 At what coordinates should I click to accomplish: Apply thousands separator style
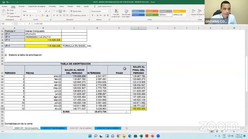click(x=101, y=15)
